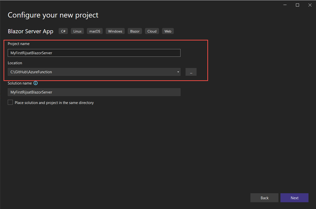Focus the Project name text field

click(x=94, y=53)
